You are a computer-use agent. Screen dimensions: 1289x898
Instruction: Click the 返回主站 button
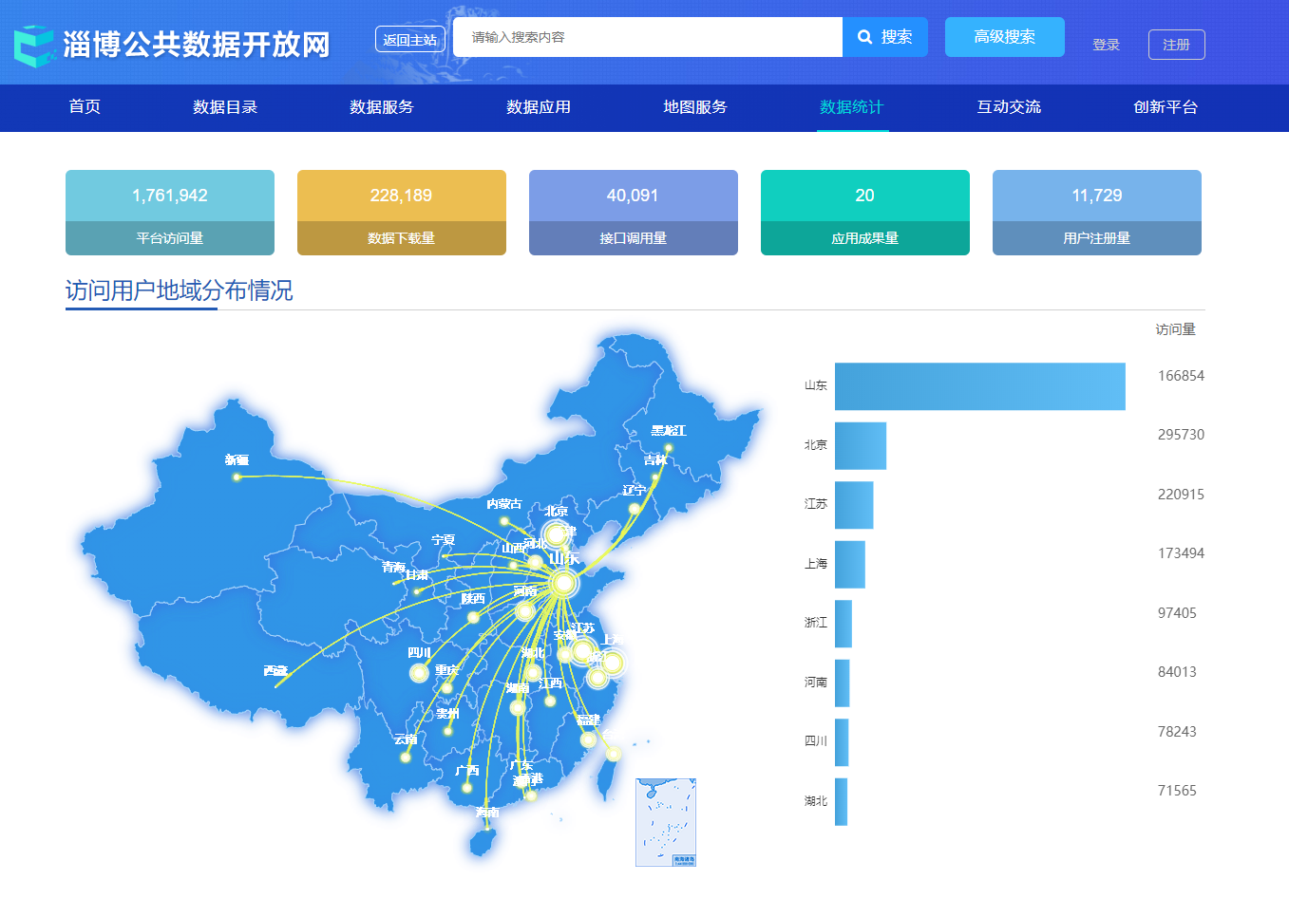[409, 40]
